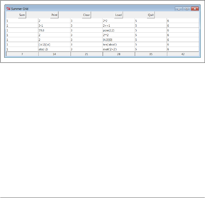
Task: Click the Load button
Action: coord(118,15)
